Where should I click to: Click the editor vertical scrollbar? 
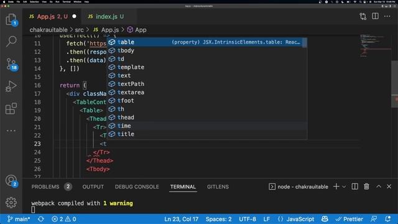(395, 84)
